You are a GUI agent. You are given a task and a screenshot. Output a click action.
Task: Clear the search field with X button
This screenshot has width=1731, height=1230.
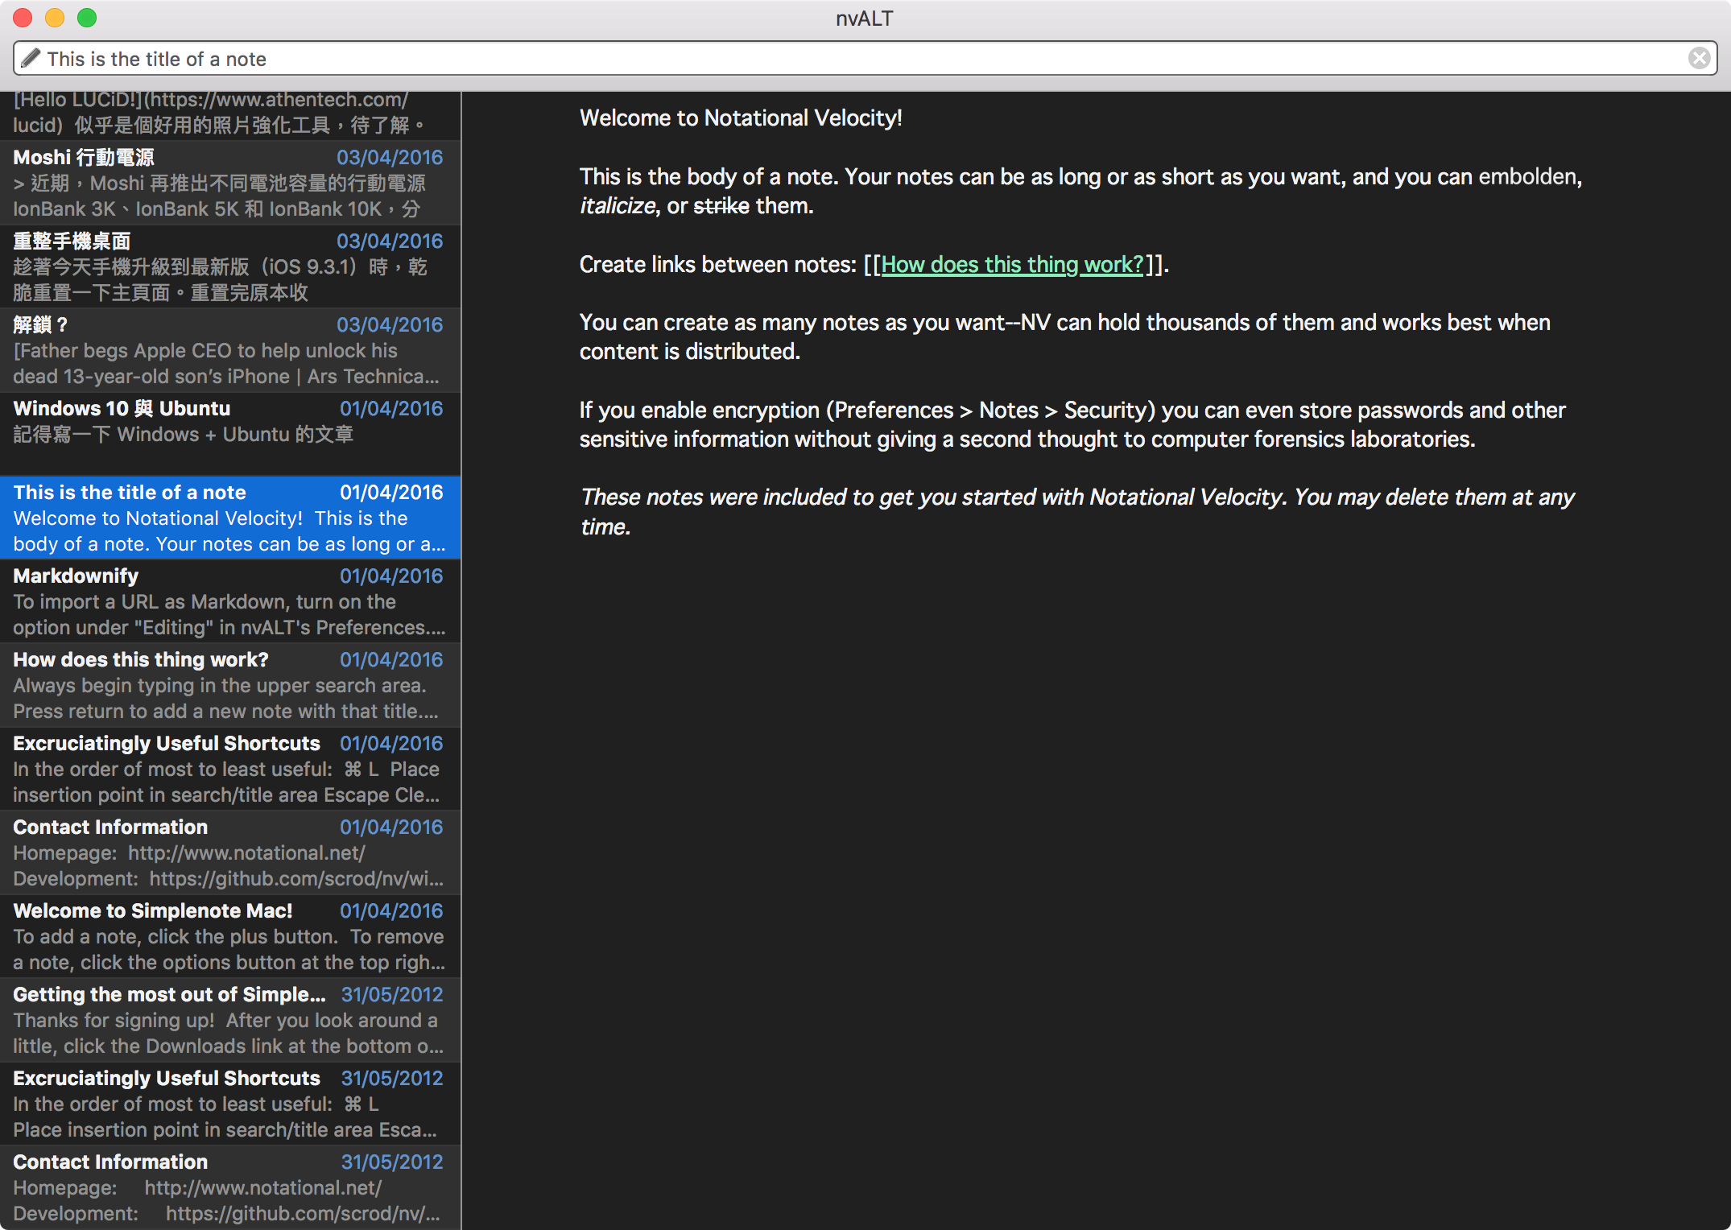click(1699, 58)
